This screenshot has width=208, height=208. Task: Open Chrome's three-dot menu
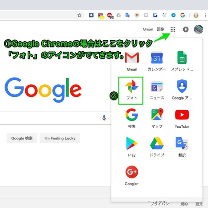[205, 15]
